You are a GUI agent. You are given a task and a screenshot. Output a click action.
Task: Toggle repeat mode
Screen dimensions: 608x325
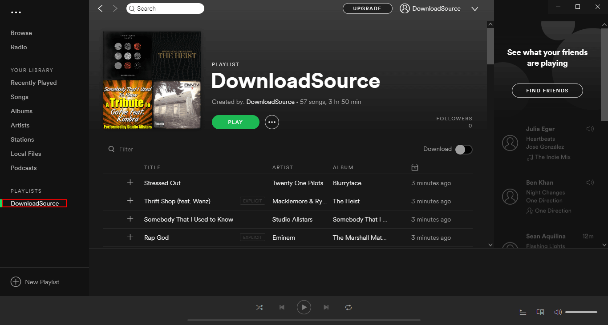pyautogui.click(x=349, y=307)
